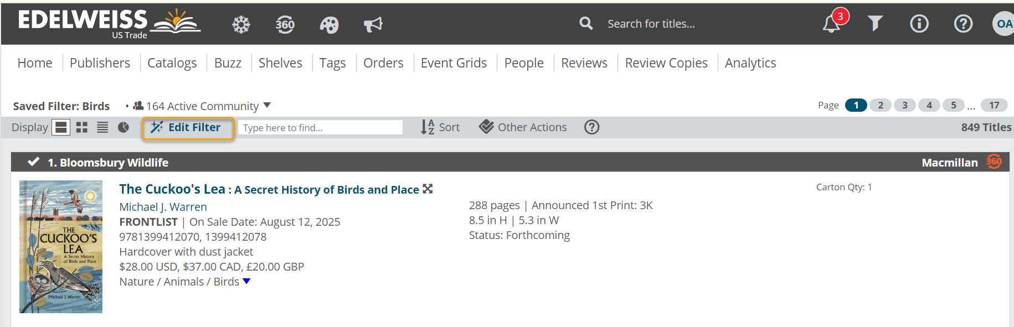Open the Tags menu

tap(332, 63)
